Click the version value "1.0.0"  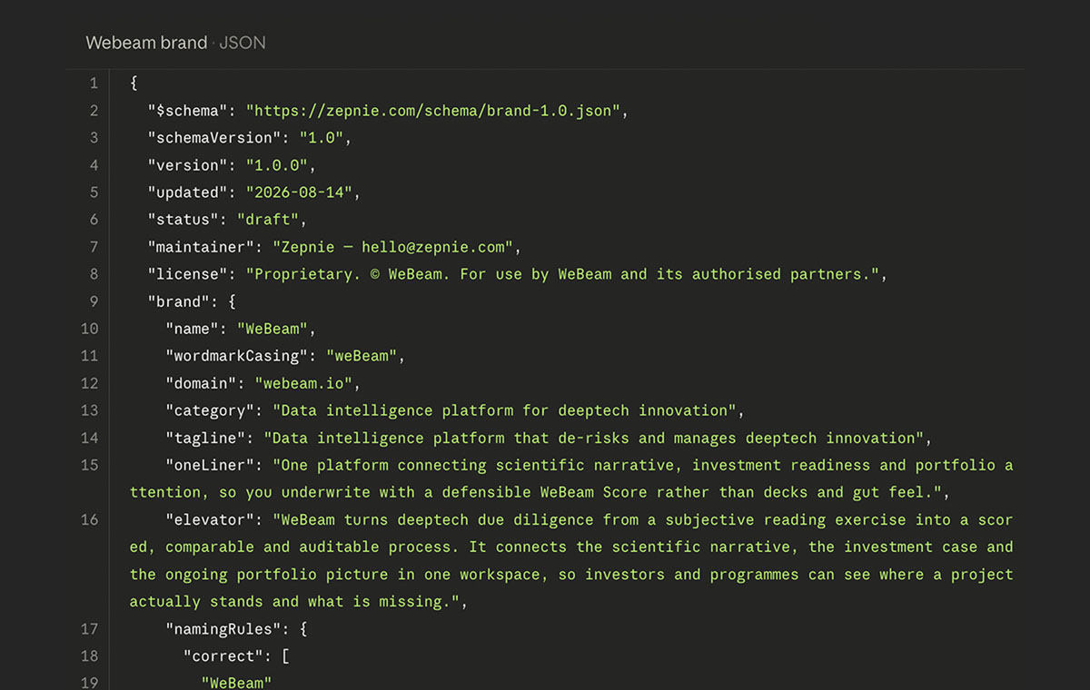coord(277,165)
